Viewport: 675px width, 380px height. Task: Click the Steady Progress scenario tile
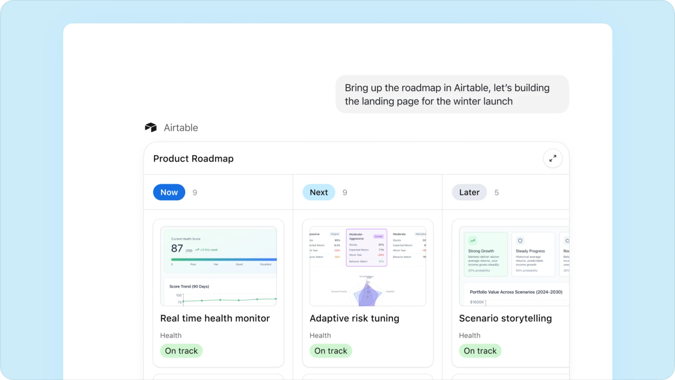(x=533, y=254)
